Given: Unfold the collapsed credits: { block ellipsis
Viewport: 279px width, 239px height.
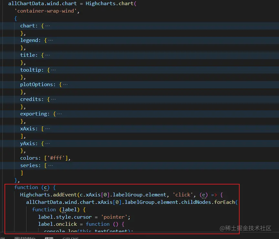Looking at the screenshot, I should (53, 99).
